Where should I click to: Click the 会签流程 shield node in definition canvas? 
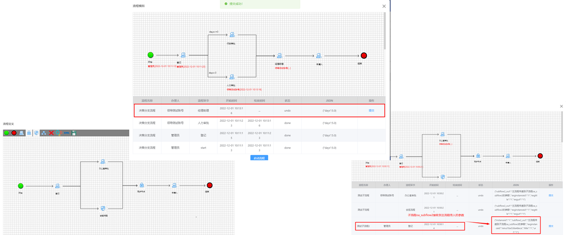tap(102, 208)
